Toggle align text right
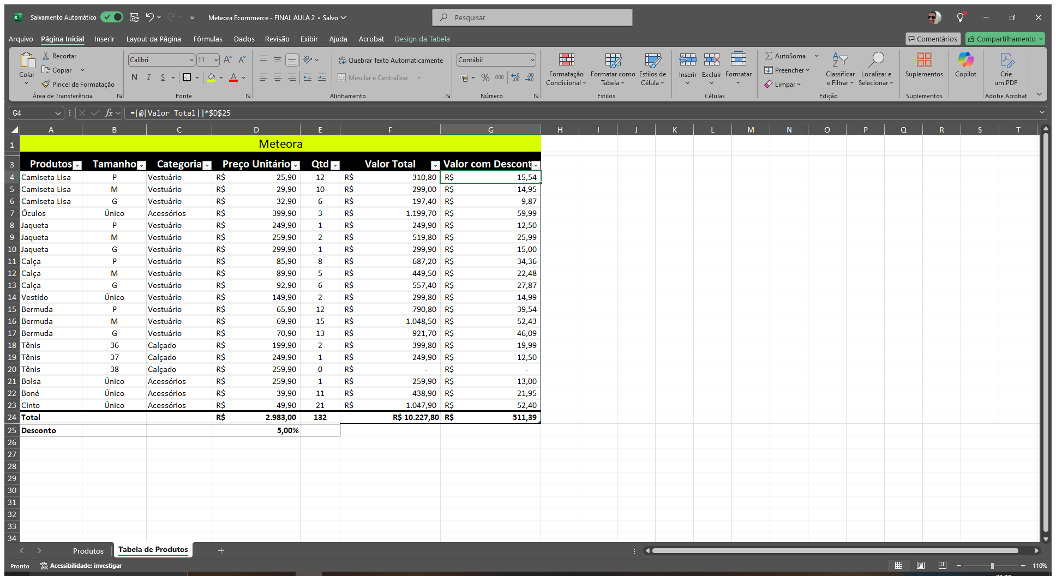This screenshot has height=576, width=1056. coord(292,77)
